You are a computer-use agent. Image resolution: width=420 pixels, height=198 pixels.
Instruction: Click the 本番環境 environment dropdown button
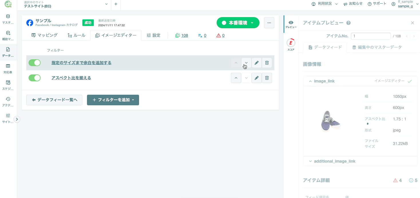point(238,23)
